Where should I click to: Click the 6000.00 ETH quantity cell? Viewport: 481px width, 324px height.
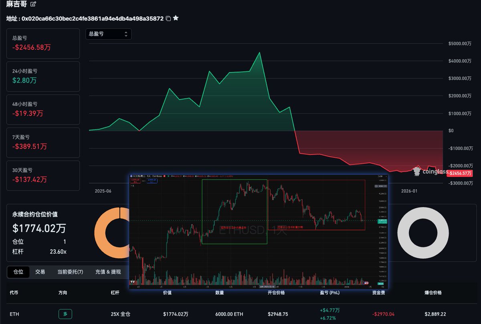[x=230, y=314]
